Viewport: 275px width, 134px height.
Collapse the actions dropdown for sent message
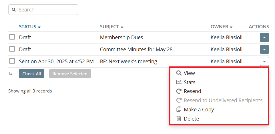pos(264,62)
